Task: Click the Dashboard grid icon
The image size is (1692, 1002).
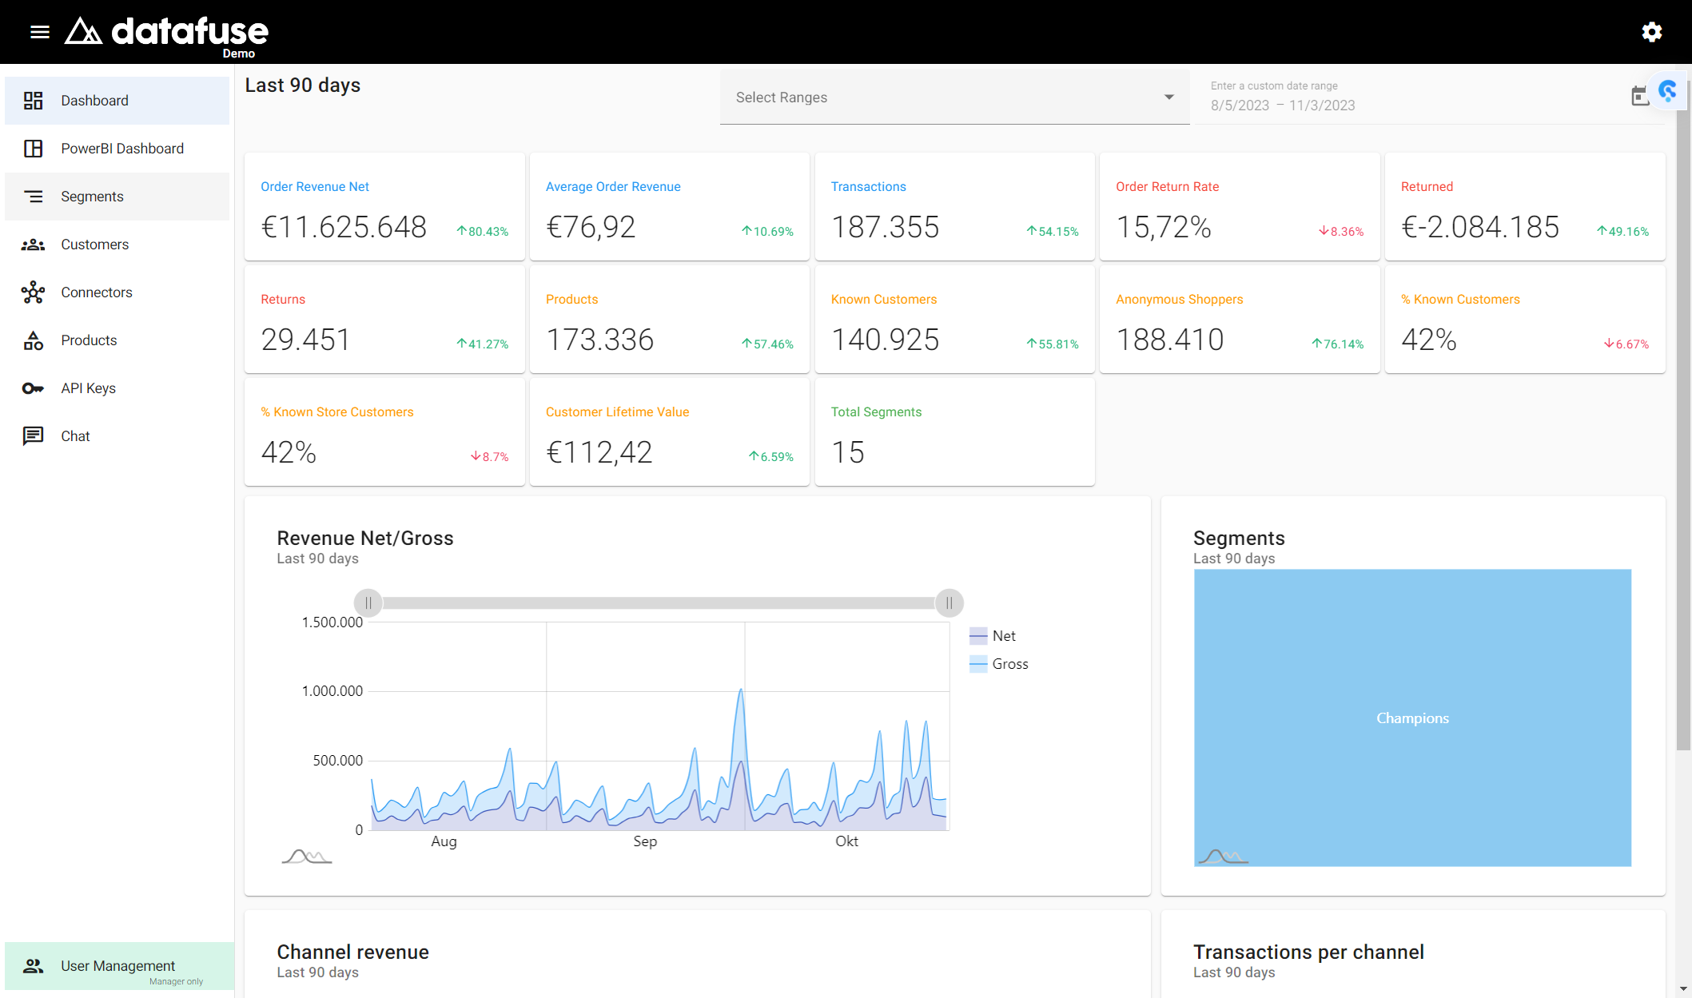Action: 33,101
